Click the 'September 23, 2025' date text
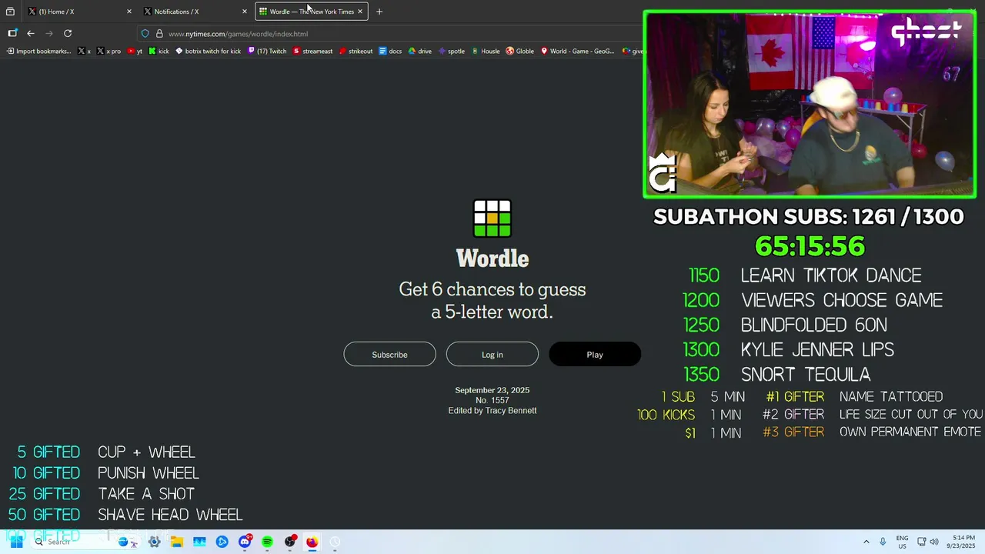Screen dimensions: 985x554 492,390
